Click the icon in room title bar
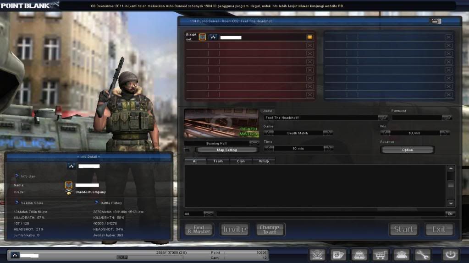This screenshot has height=263, width=469. (x=435, y=21)
